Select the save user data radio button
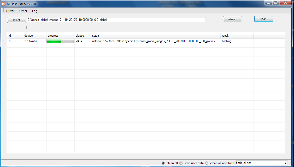This screenshot has width=294, height=167. point(181,163)
